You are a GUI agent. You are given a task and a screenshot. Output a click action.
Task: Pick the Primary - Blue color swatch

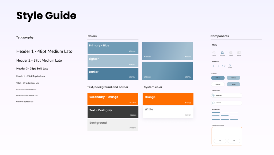(x=113, y=48)
